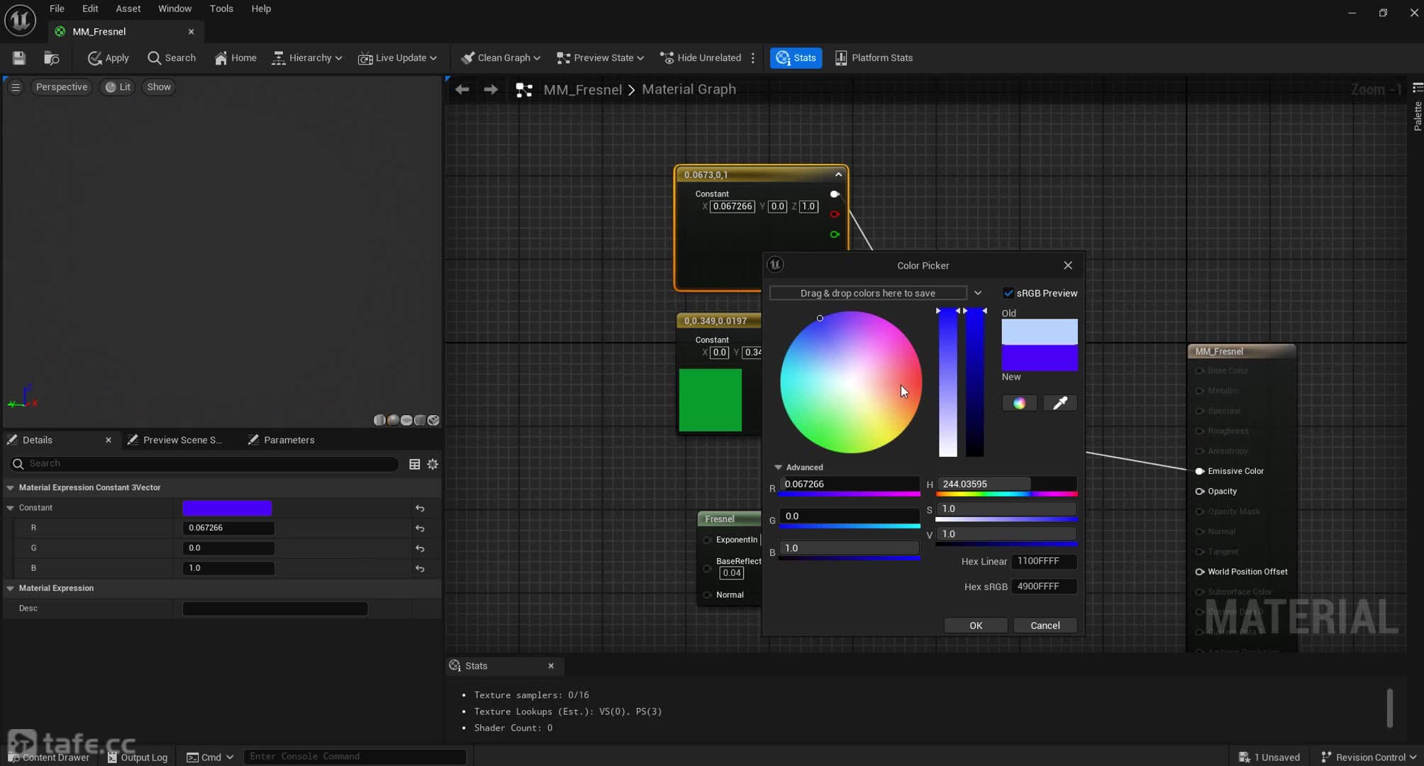The image size is (1424, 766).
Task: Toggle the Stats button
Action: pyautogui.click(x=796, y=58)
